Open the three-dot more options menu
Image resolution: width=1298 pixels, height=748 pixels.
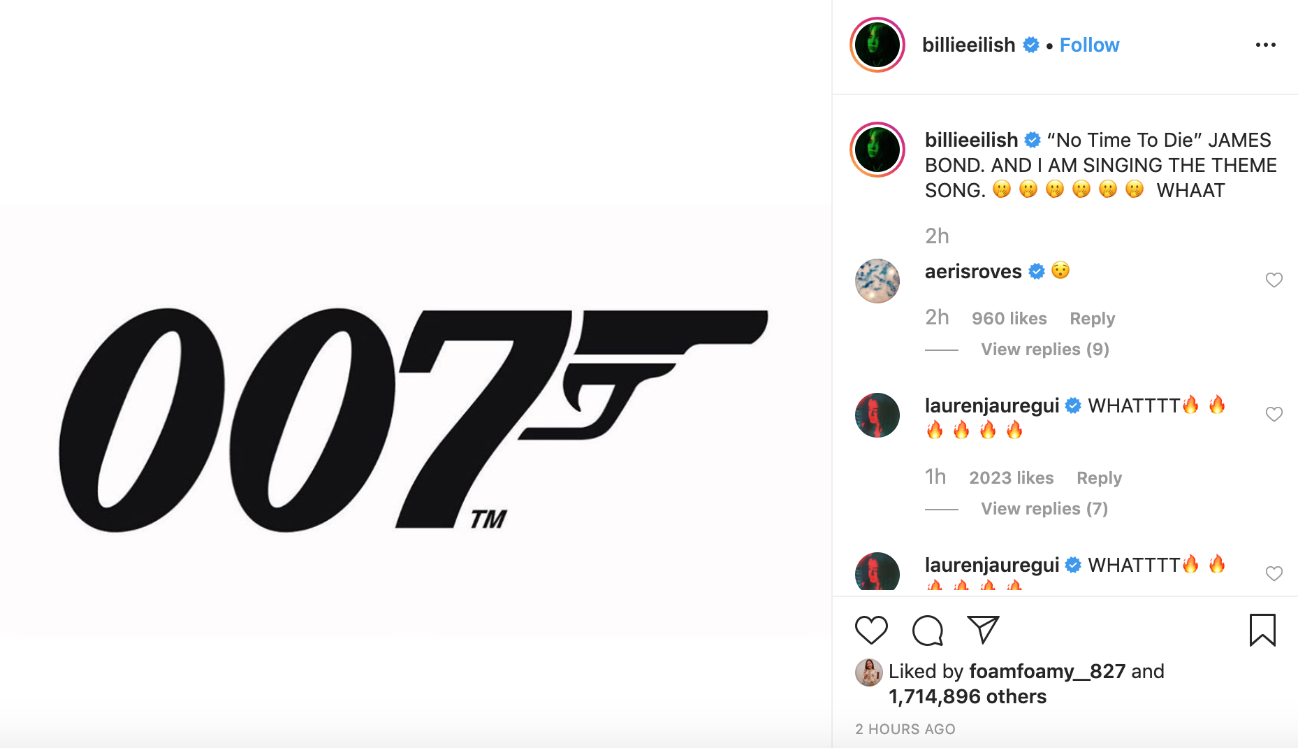click(1265, 45)
